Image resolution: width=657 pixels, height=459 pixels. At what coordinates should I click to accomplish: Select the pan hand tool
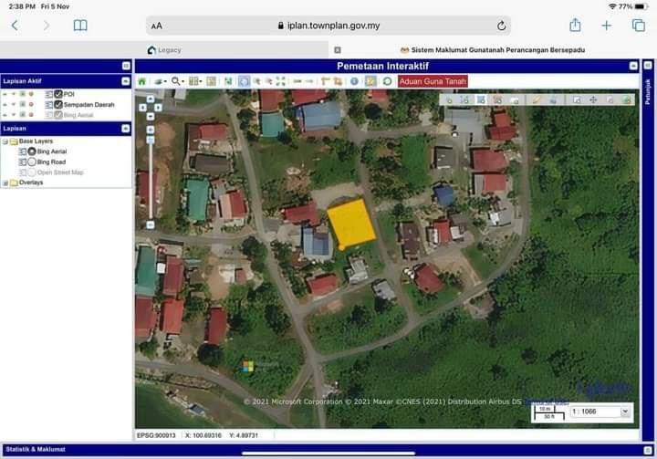click(x=244, y=81)
